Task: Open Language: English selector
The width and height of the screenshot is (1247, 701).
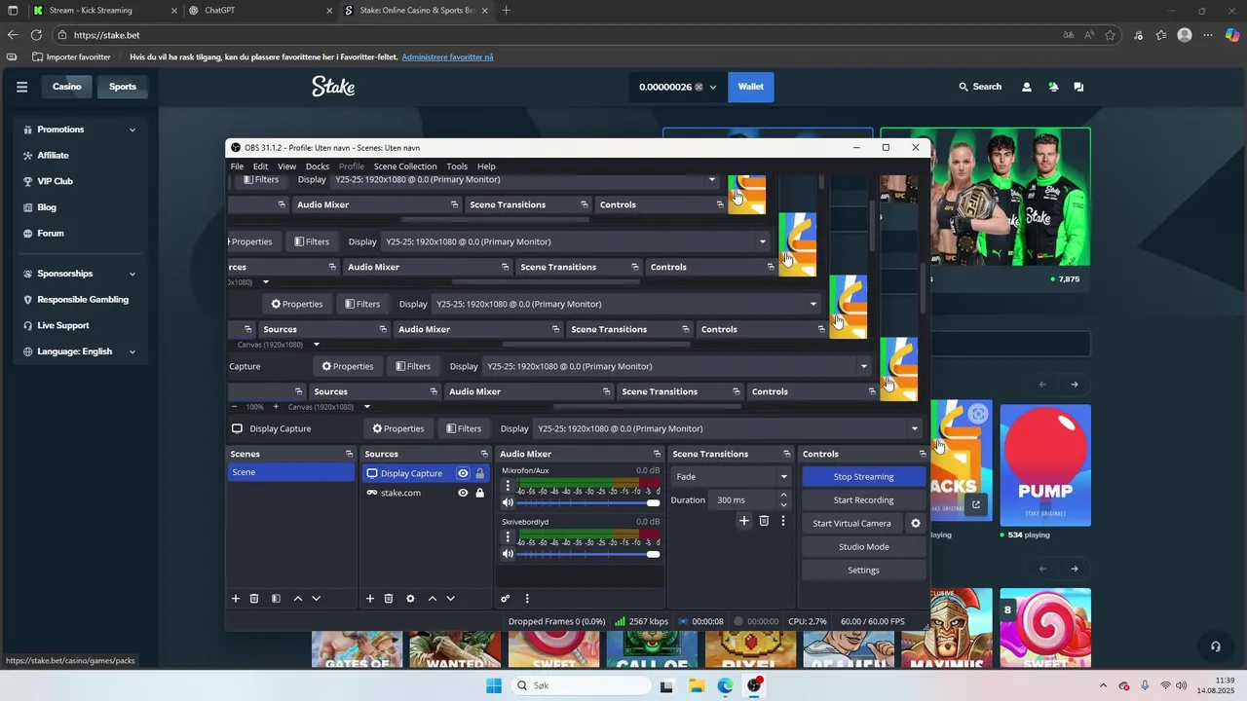Action: (80, 351)
